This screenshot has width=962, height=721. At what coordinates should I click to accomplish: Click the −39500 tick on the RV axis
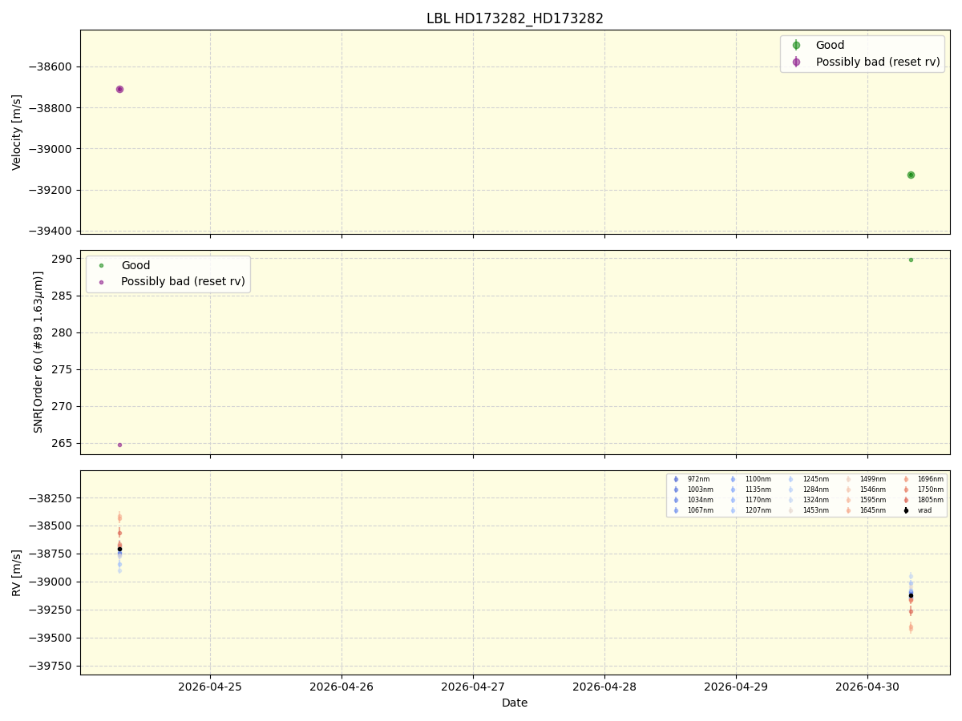[52, 638]
